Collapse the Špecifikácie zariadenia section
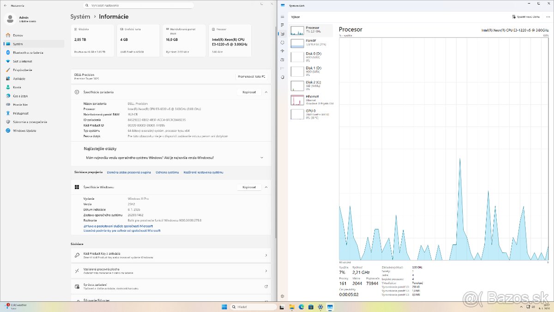 coord(267,92)
